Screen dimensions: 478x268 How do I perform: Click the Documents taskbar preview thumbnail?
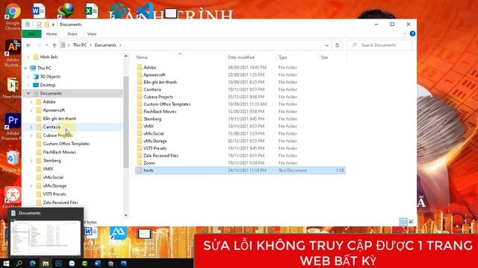(x=46, y=238)
